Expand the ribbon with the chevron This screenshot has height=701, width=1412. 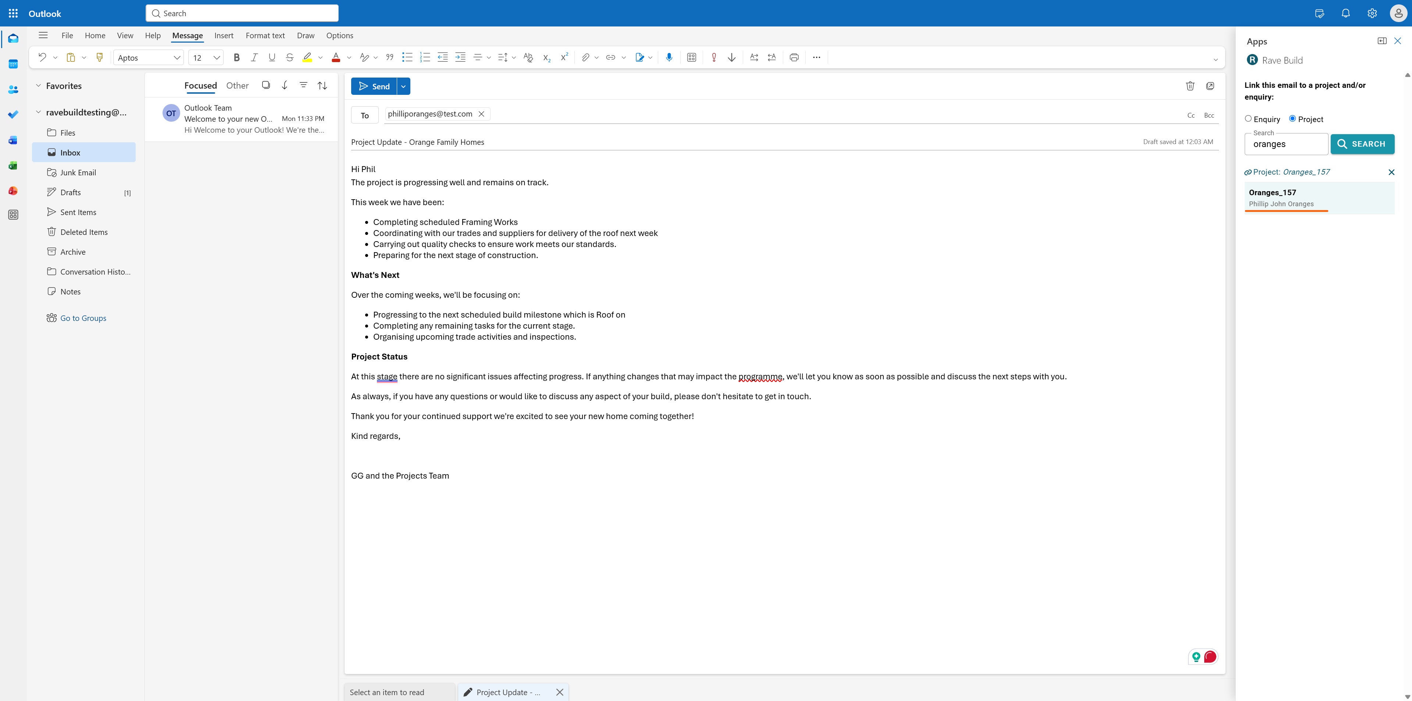[1215, 60]
